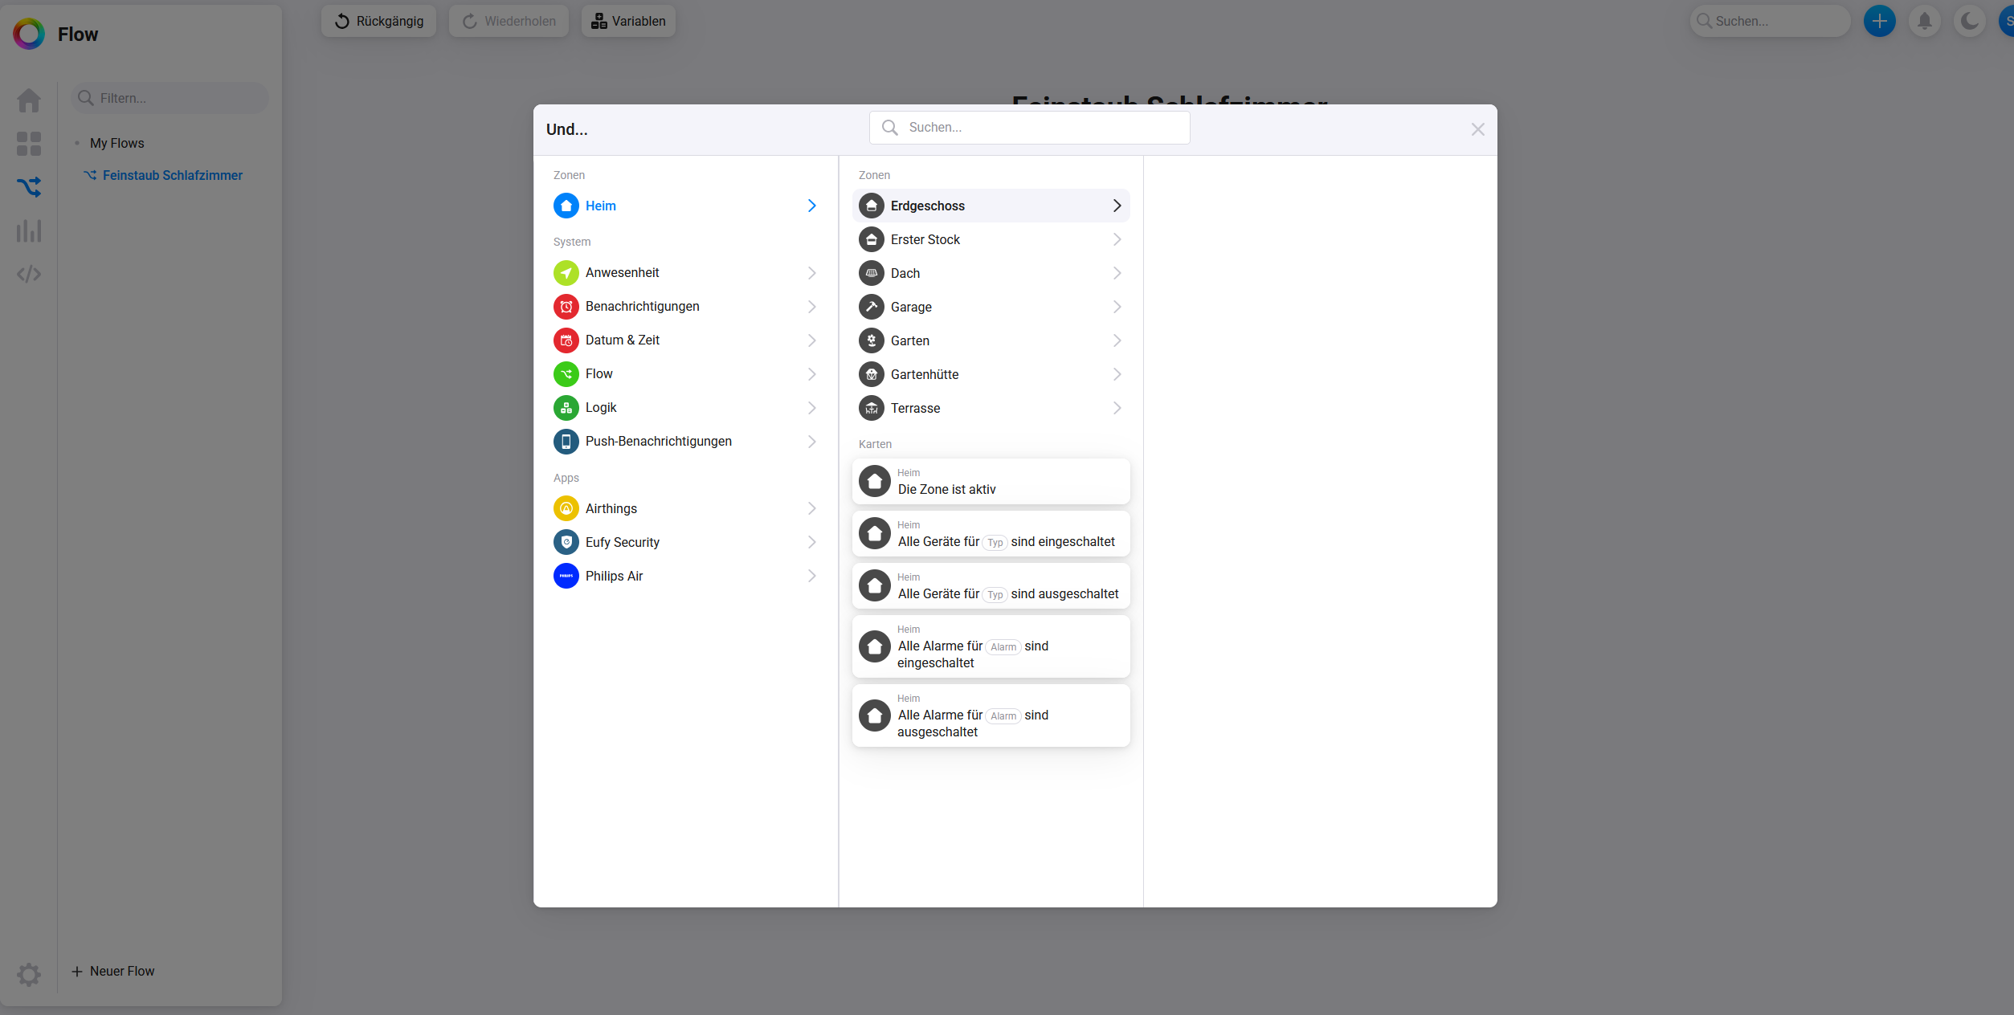Image resolution: width=2014 pixels, height=1015 pixels.
Task: Toggle dark mode moon icon
Action: (1969, 21)
